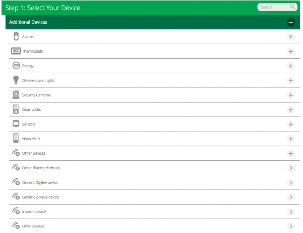Open Generic Z-wave device via its arrow

[x=290, y=197]
